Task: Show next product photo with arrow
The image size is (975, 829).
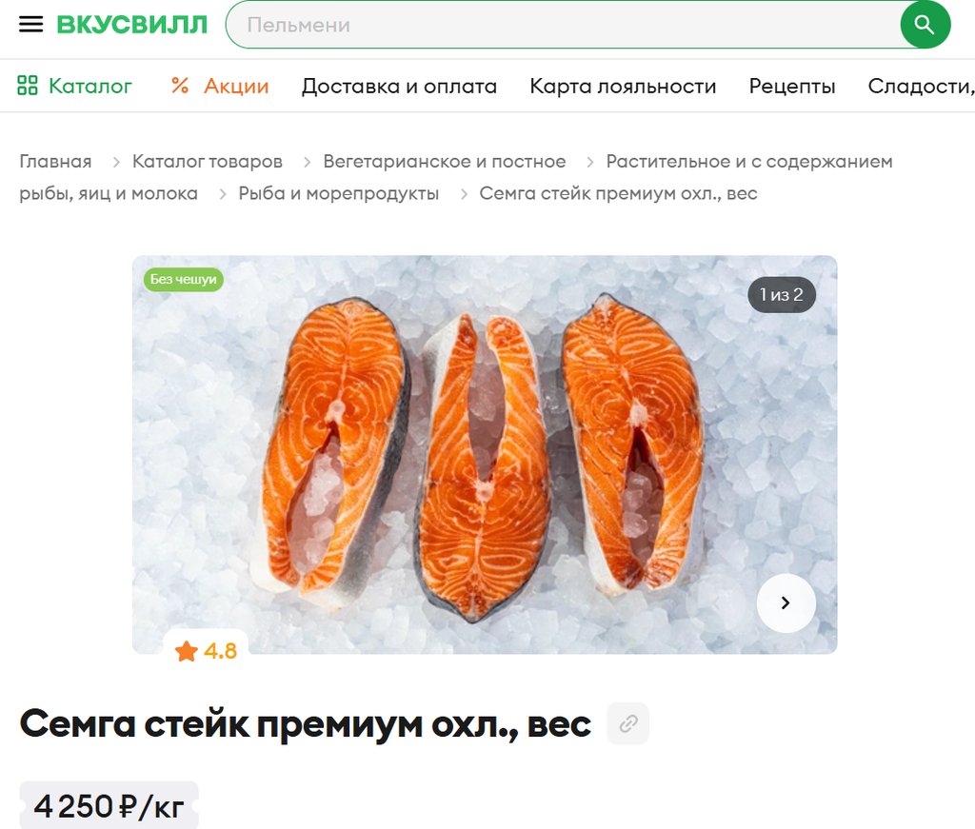Action: [786, 602]
